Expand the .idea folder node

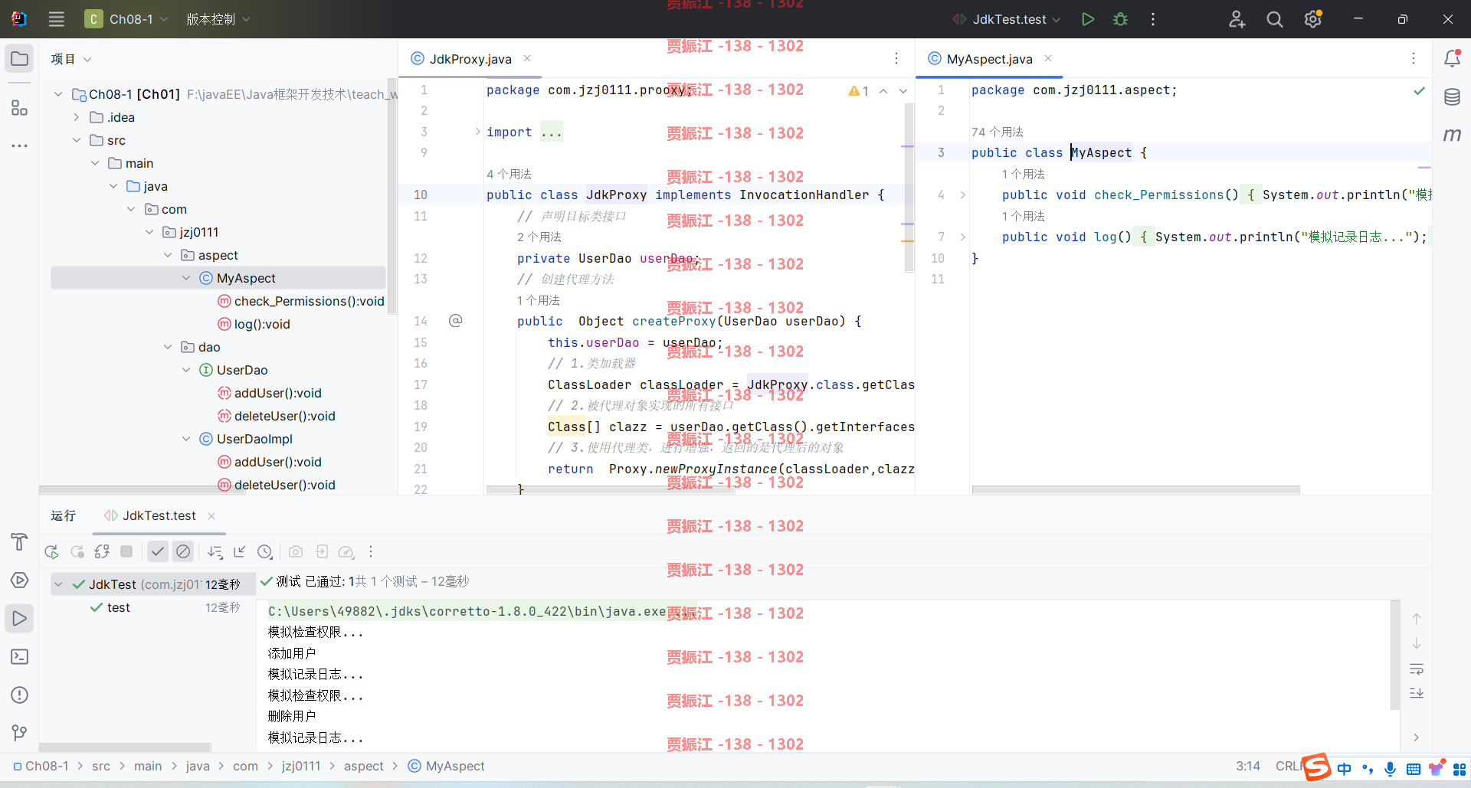point(77,117)
